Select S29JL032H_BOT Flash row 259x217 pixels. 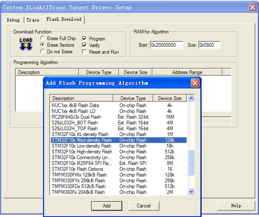(x=119, y=123)
